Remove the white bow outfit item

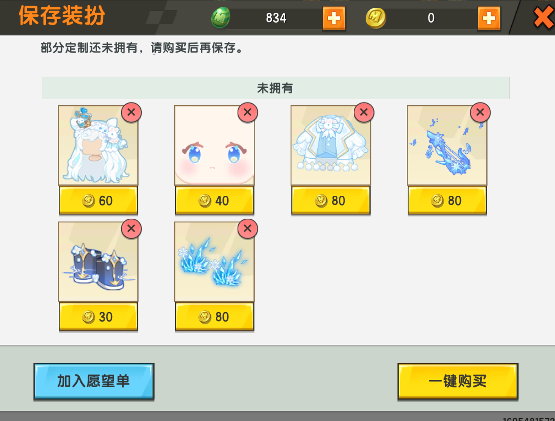[364, 113]
